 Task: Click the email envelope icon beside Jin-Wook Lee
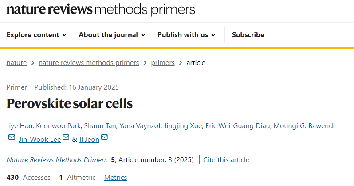66,137
